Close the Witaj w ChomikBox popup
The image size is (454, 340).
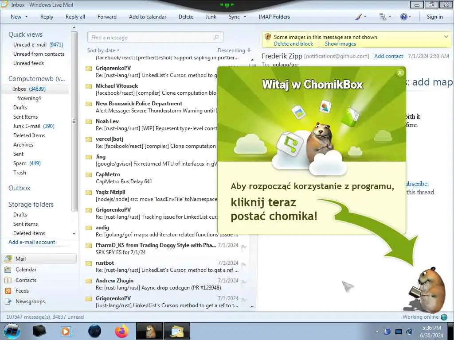(x=400, y=73)
